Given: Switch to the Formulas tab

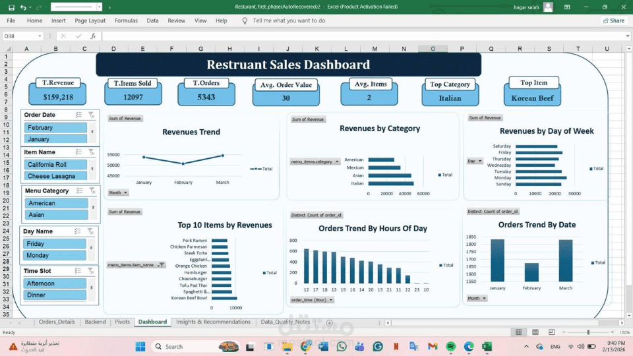Looking at the screenshot, I should click(126, 20).
